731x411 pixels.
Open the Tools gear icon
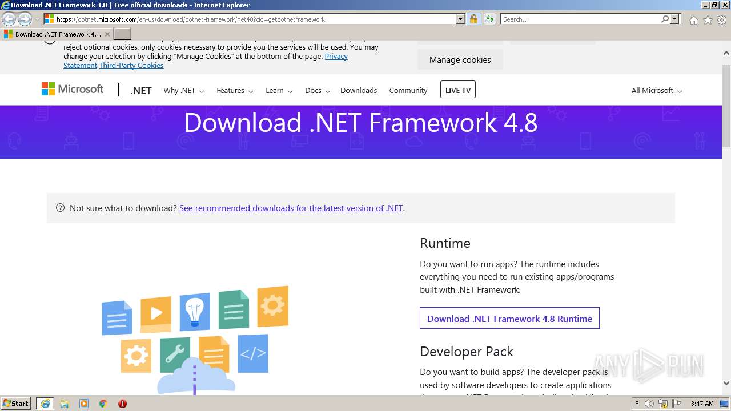point(722,20)
